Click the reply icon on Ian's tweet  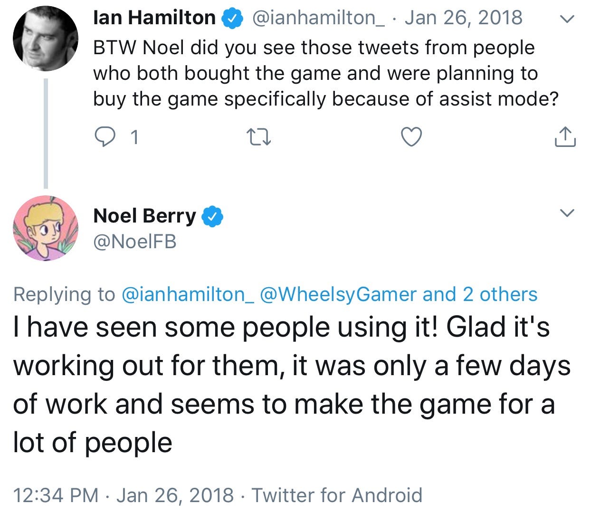tap(105, 137)
